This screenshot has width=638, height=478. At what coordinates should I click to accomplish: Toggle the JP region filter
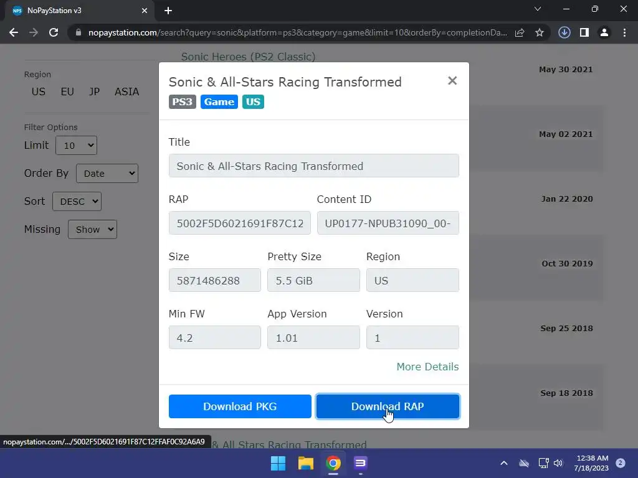(95, 92)
